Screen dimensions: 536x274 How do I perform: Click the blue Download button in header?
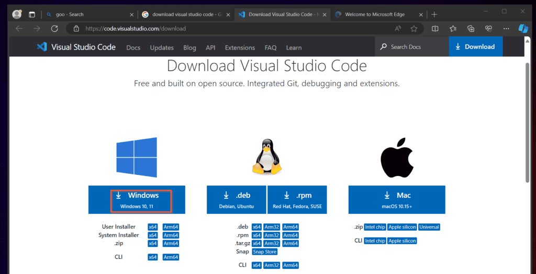tap(475, 46)
